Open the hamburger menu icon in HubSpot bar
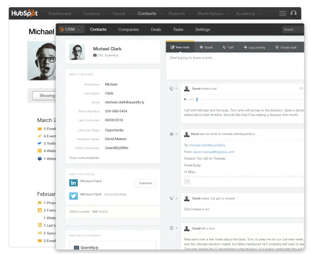This screenshot has width=310, height=254. point(283,13)
